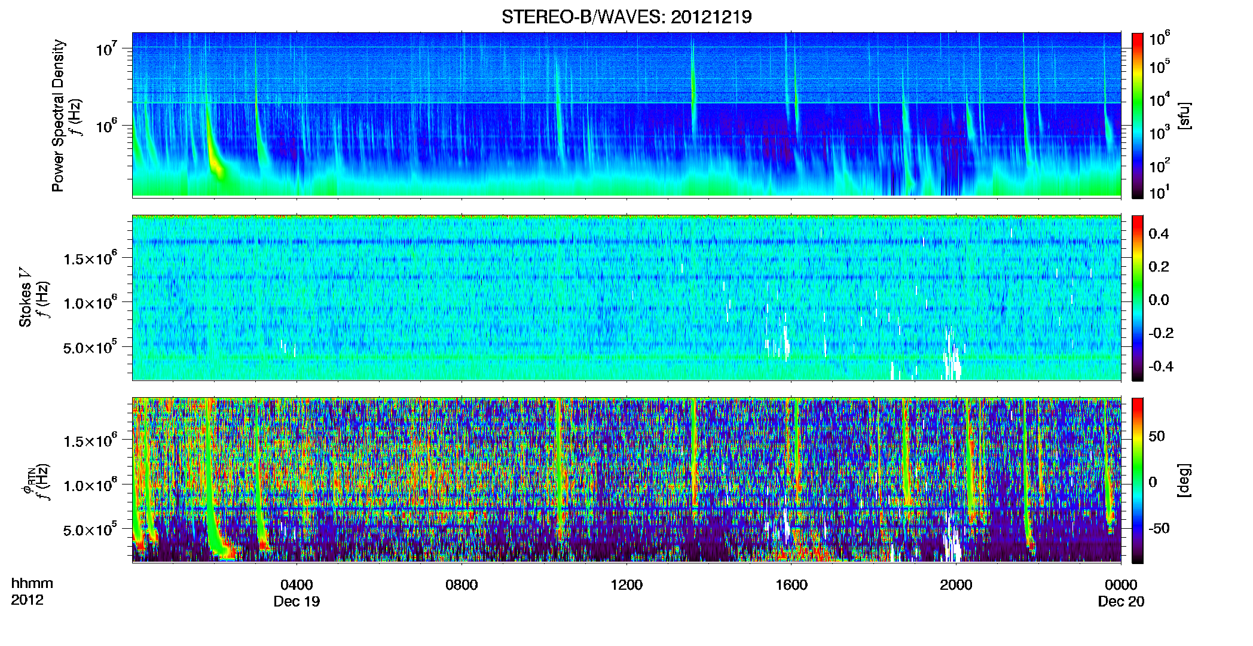This screenshot has width=1253, height=646.
Task: Click the Power Spectral Density axis label
Action: (x=58, y=115)
